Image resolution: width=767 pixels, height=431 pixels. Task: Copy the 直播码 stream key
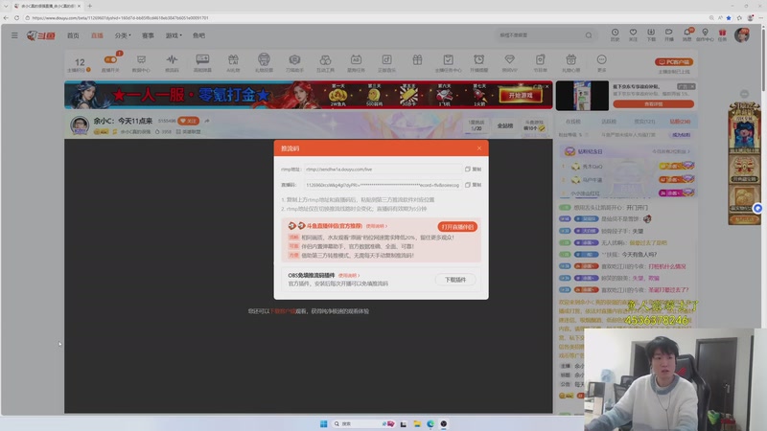[x=473, y=185]
